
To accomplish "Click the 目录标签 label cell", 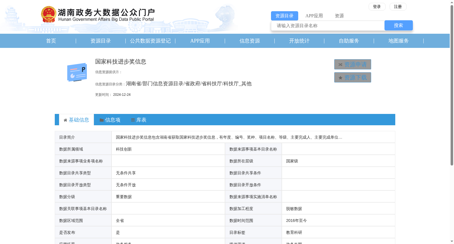I will tap(253, 232).
